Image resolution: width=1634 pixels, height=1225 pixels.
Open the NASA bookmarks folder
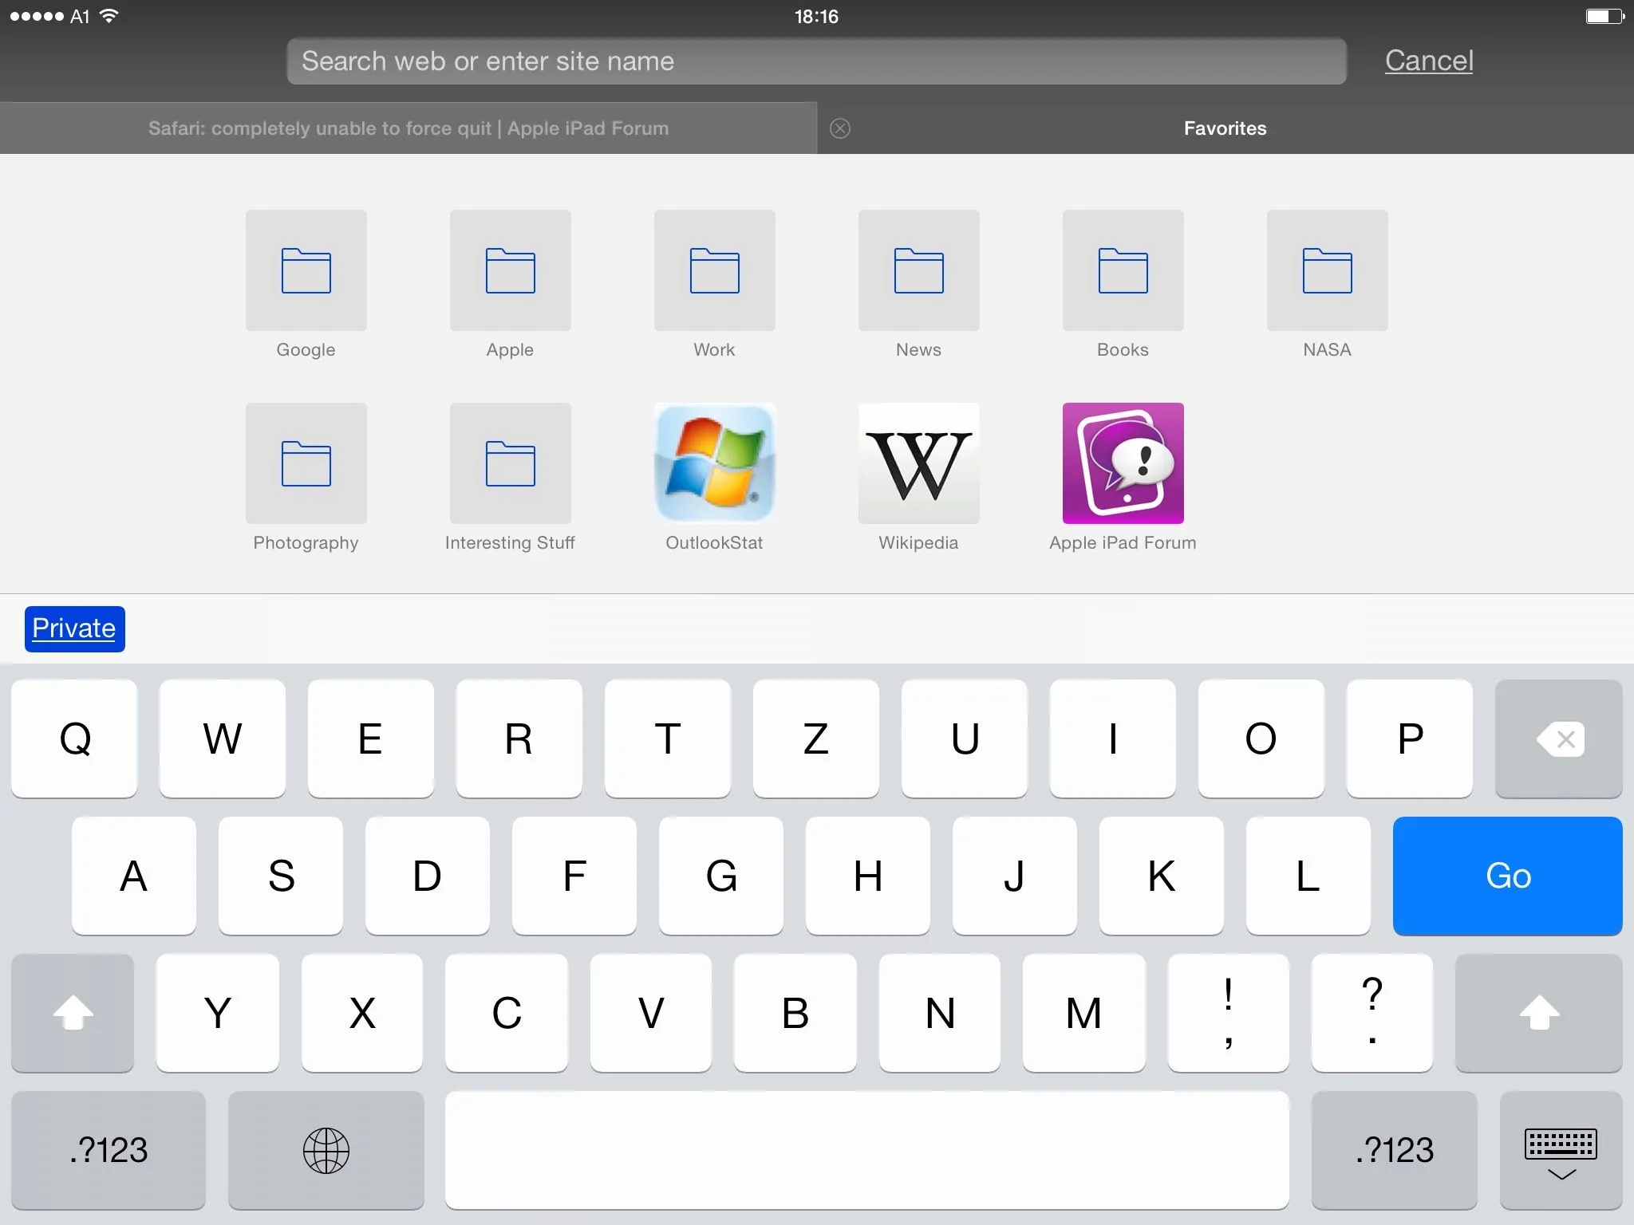pos(1327,270)
